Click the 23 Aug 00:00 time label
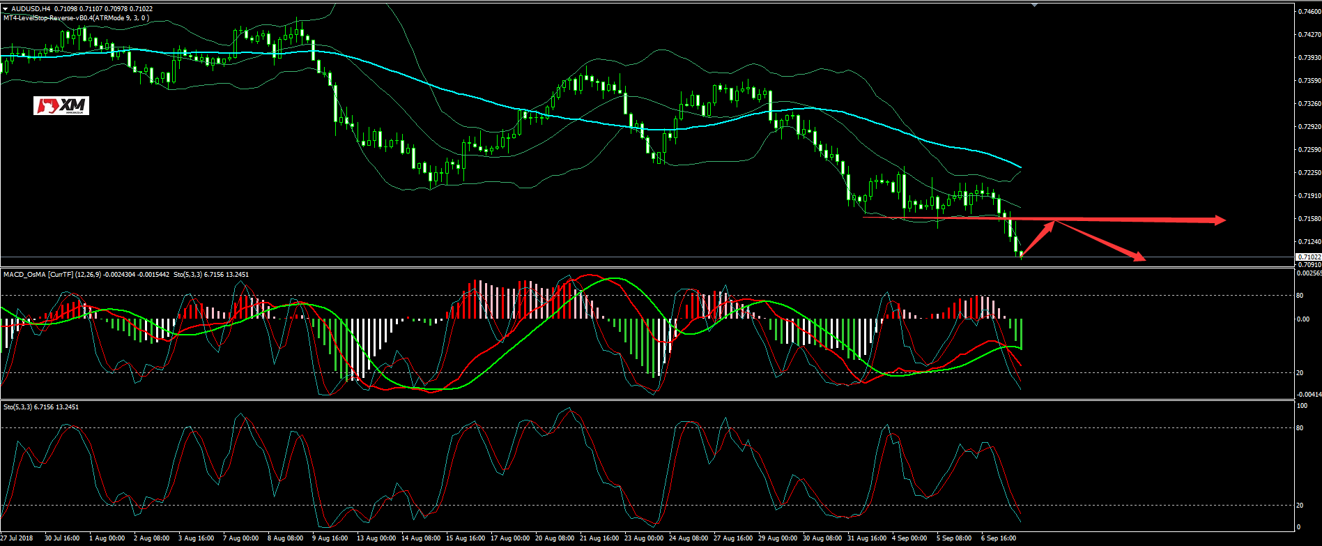The width and height of the screenshot is (1322, 546). 644,538
